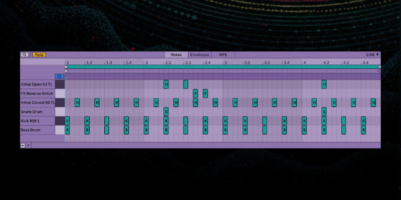The width and height of the screenshot is (401, 200).
Task: Click the loop end marker at right
Action: (378, 66)
